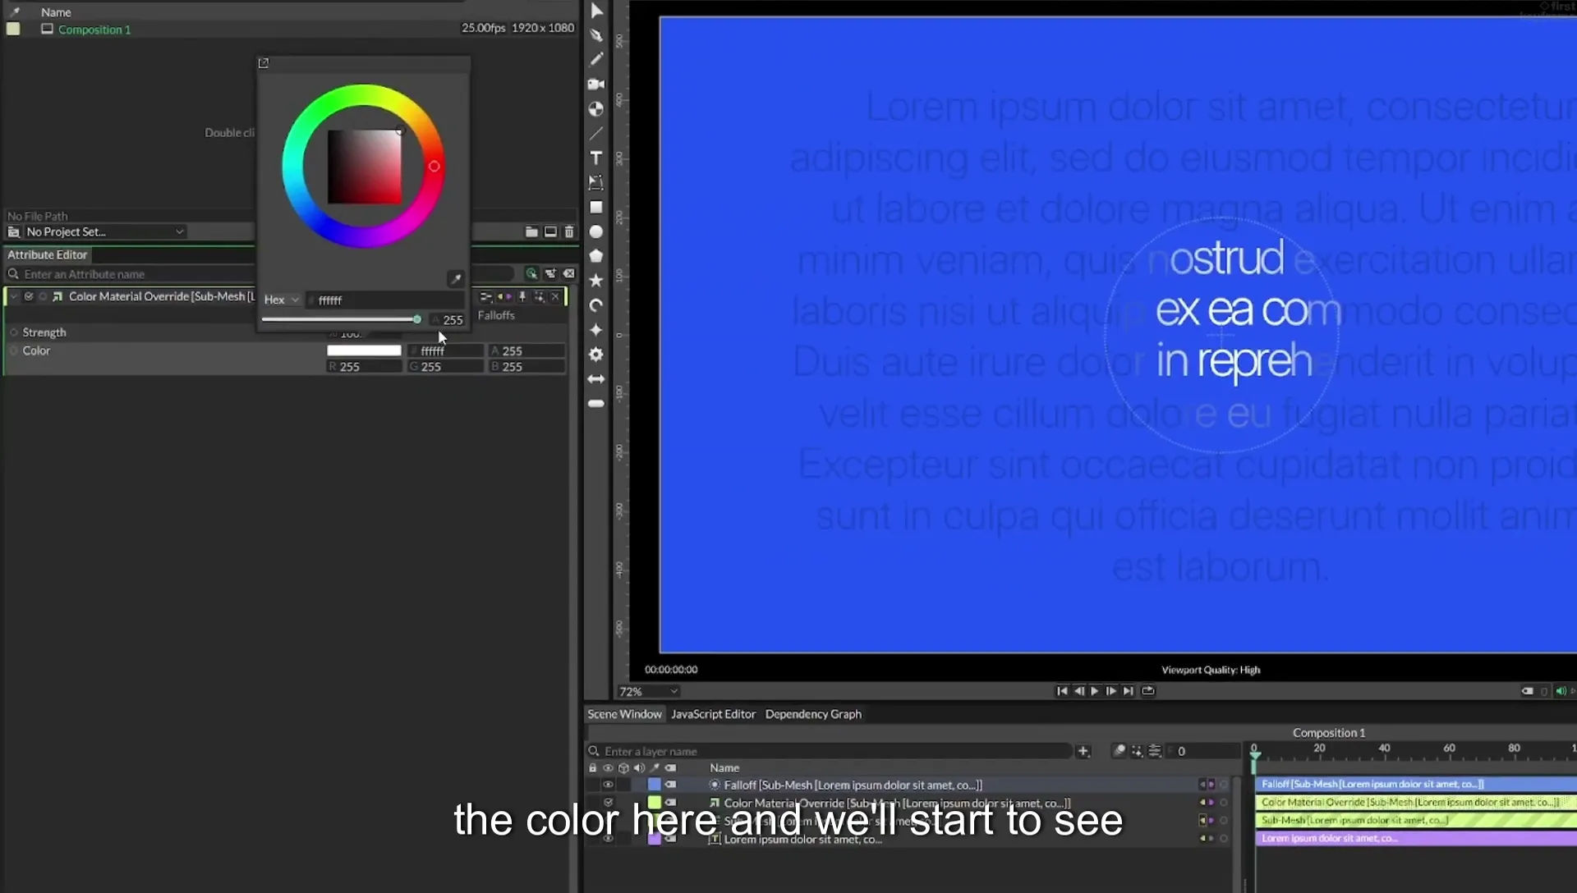Click the trash icon in the assets panel
1577x893 pixels.
[x=569, y=232]
